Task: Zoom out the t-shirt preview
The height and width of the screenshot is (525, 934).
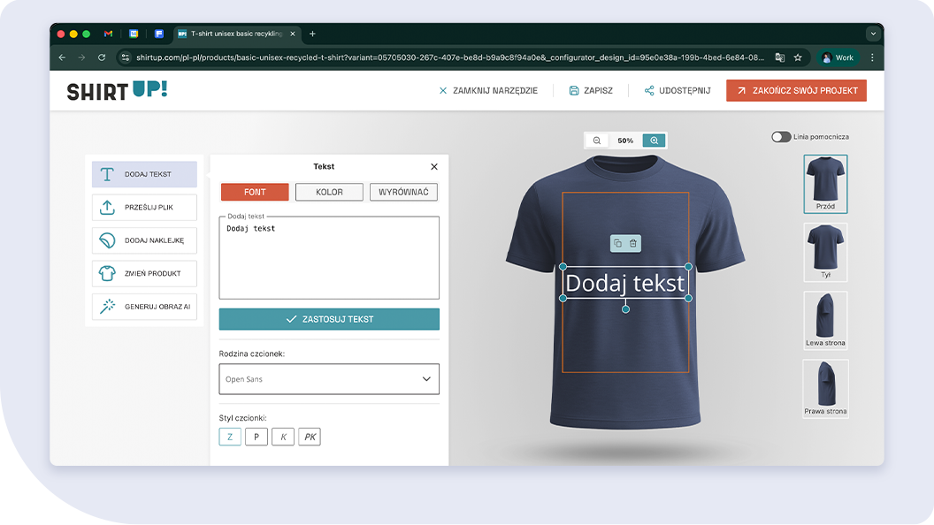Action: (597, 141)
